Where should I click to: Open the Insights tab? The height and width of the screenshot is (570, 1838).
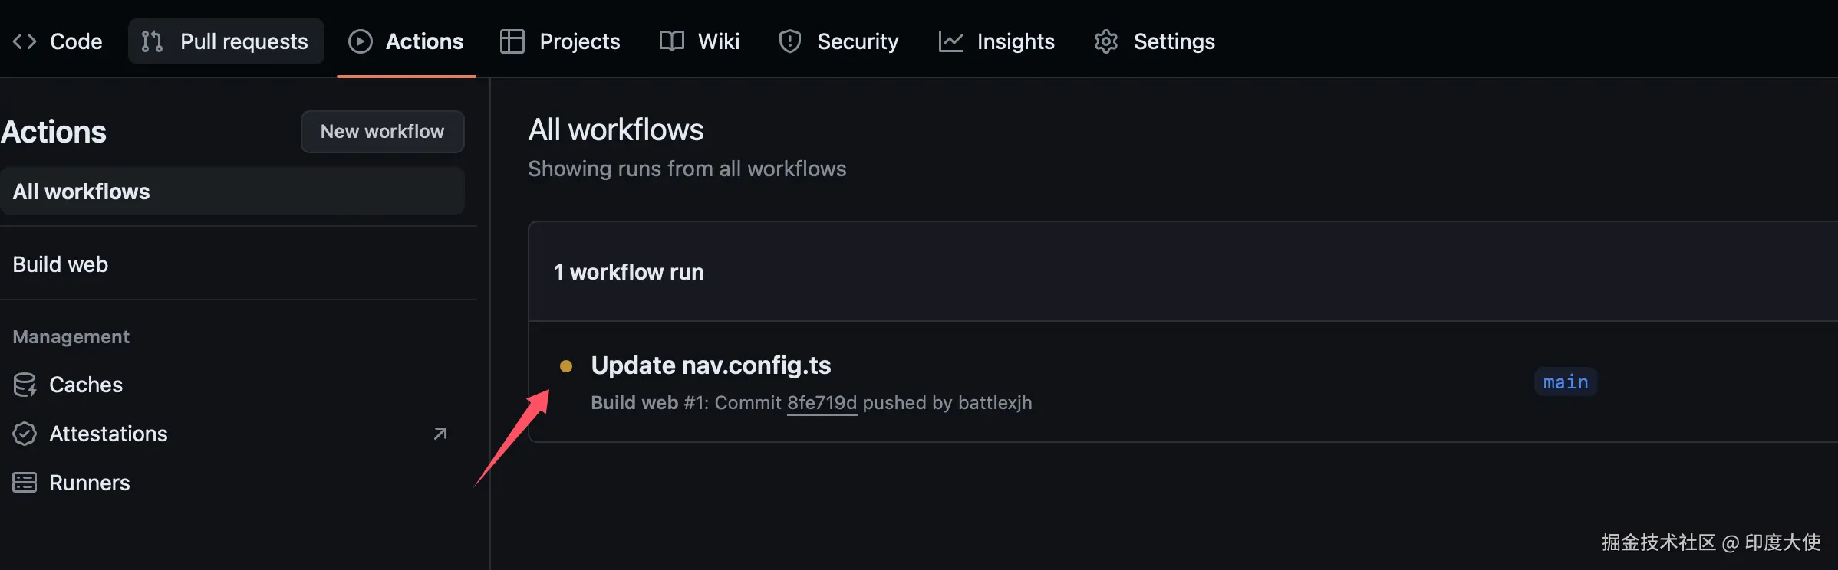(1015, 41)
